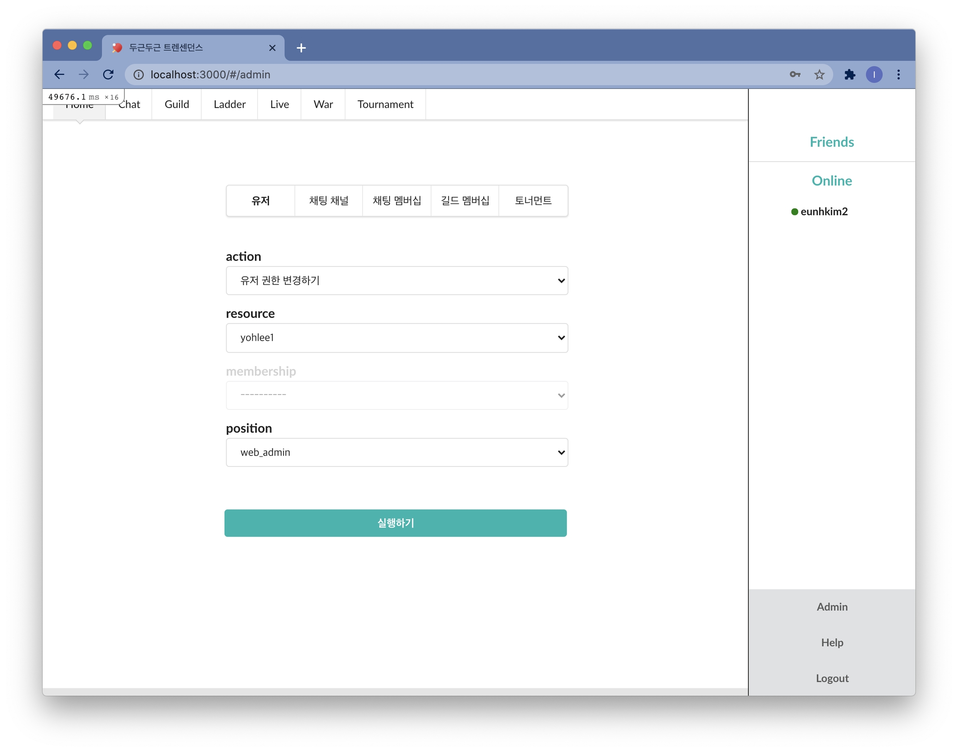Click the browser back arrow
The width and height of the screenshot is (958, 752).
click(x=59, y=74)
